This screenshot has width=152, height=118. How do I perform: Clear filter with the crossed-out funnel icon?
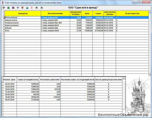click(22, 8)
